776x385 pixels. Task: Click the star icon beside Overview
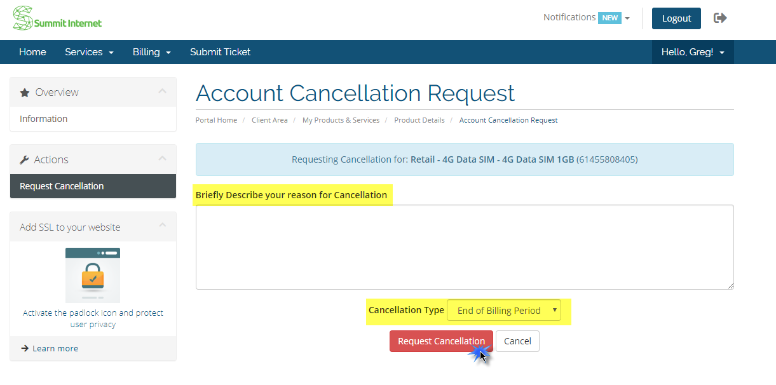(x=25, y=93)
